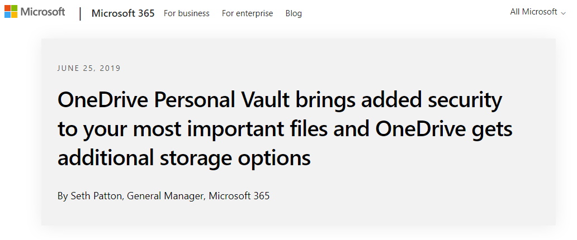This screenshot has width=577, height=240.
Task: Click the Microsoft four-square logo icon
Action: (x=11, y=11)
